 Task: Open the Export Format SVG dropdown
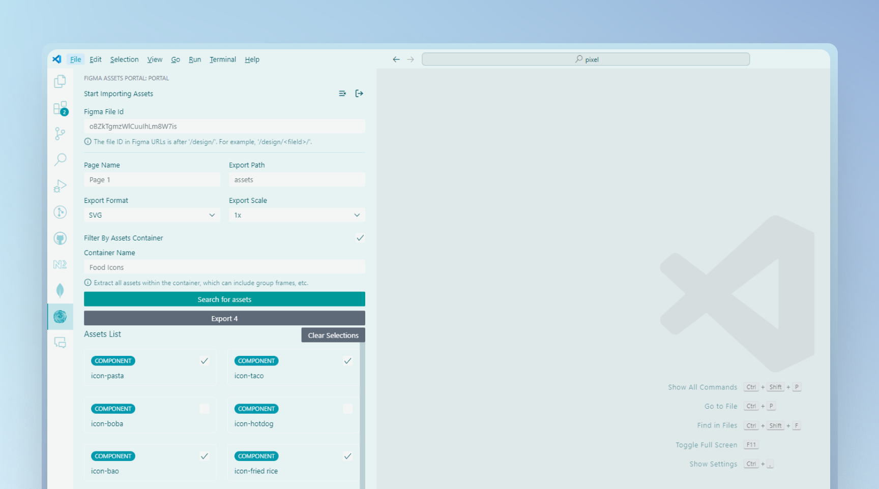pos(152,215)
